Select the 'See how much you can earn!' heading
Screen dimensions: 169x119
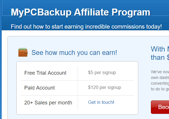click(74, 53)
